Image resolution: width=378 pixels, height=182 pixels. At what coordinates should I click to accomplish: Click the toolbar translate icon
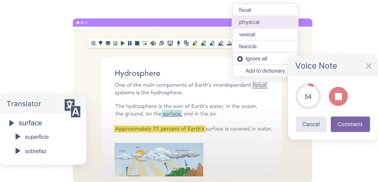186,43
